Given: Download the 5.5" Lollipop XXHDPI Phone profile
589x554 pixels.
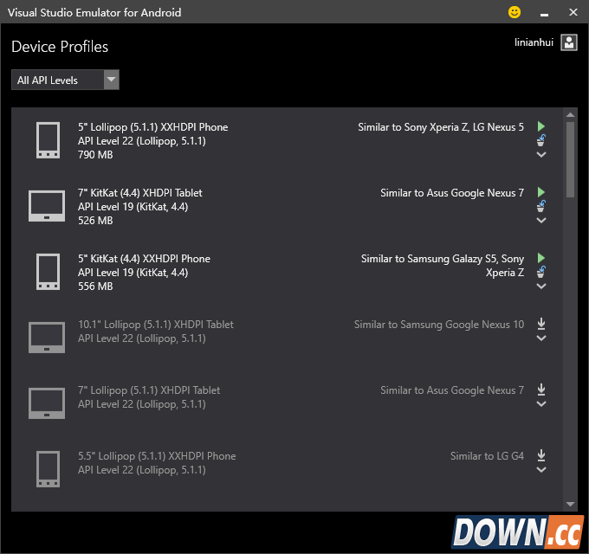Looking at the screenshot, I should click(x=541, y=455).
